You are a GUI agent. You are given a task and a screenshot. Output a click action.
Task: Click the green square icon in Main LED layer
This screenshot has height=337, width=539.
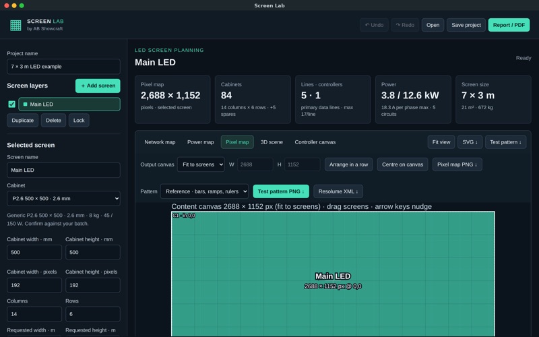(x=25, y=104)
